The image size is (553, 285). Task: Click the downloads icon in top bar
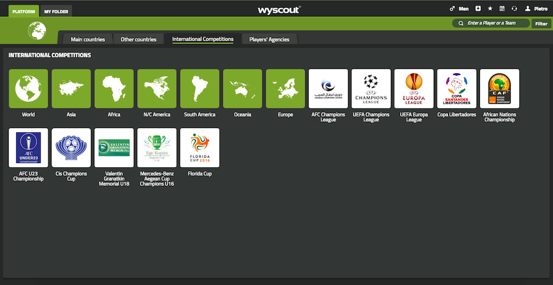coord(478,8)
